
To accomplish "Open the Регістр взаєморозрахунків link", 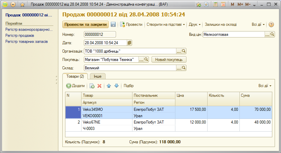I will point(29,29).
